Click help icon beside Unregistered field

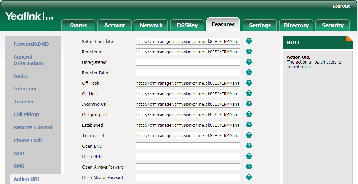pyautogui.click(x=249, y=62)
